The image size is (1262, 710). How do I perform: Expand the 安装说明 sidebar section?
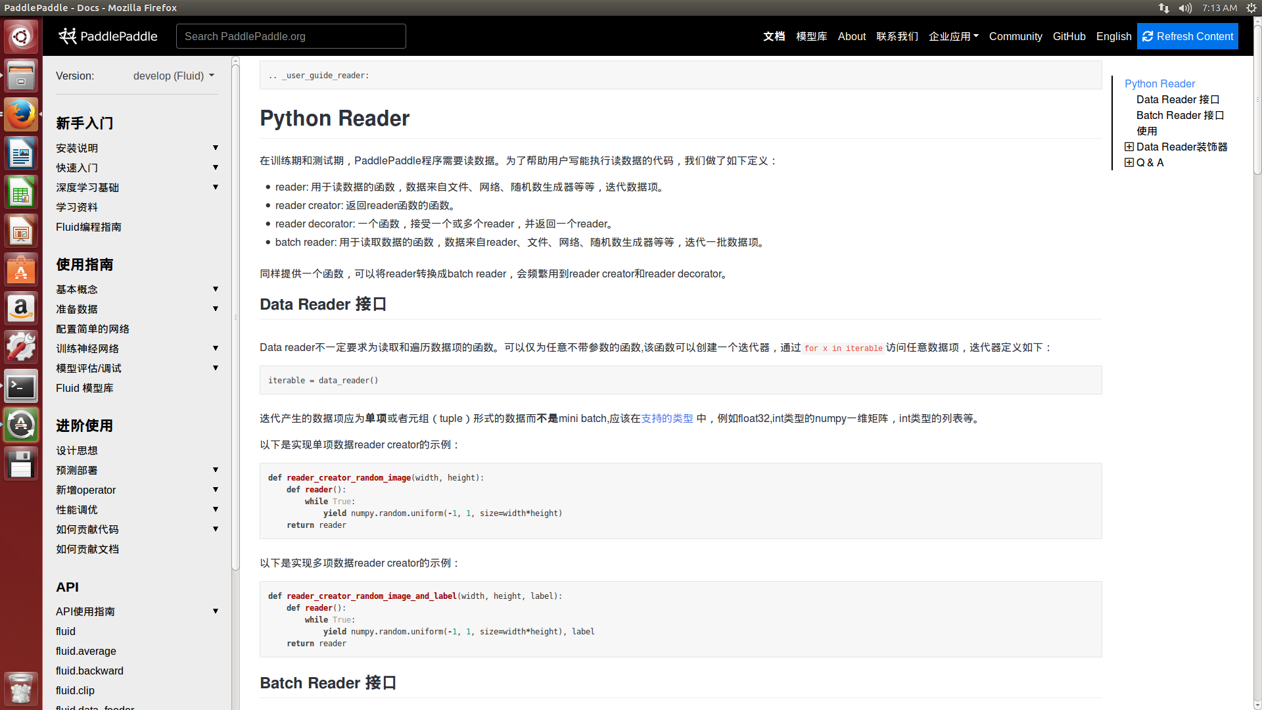(215, 148)
